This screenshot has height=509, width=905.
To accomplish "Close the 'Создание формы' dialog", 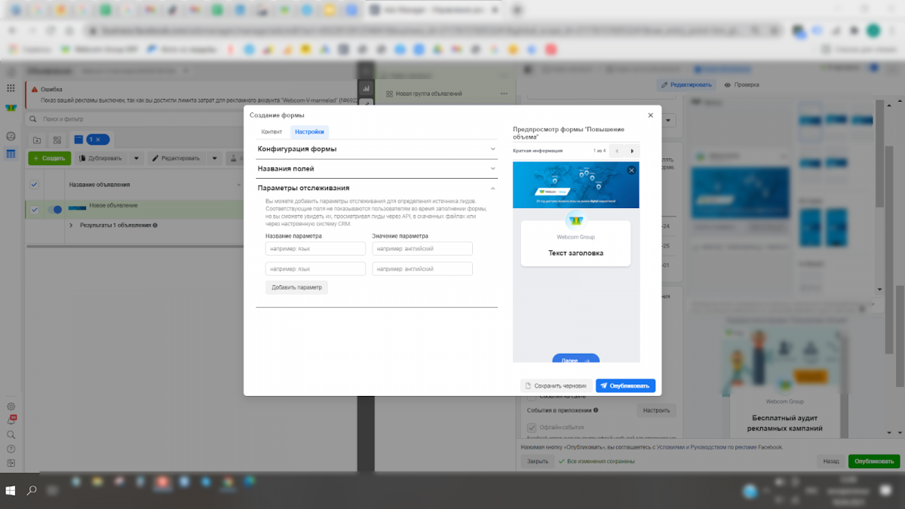I will [x=650, y=115].
